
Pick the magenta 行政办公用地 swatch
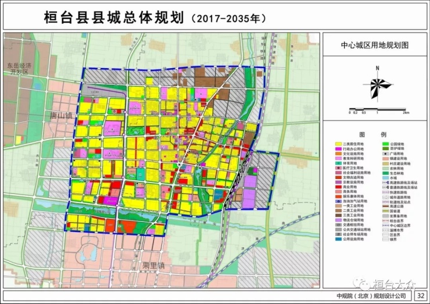point(337,149)
